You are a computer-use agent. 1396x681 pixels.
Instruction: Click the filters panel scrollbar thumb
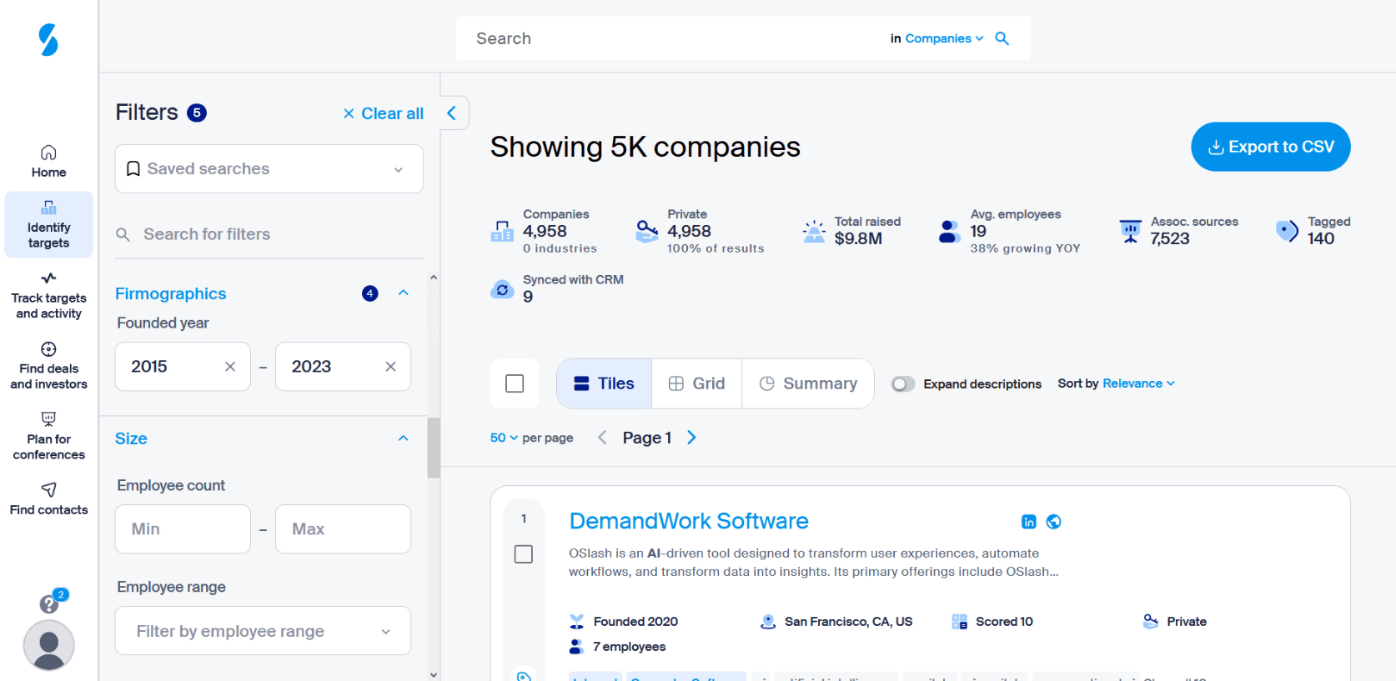point(434,448)
